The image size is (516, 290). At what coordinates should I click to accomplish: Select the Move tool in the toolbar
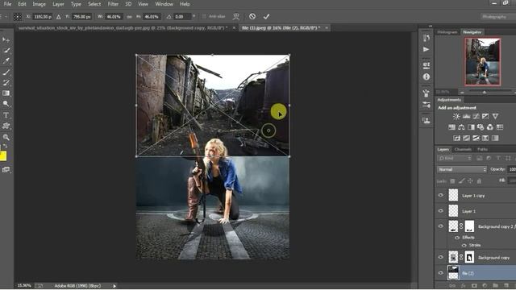pyautogui.click(x=6, y=39)
